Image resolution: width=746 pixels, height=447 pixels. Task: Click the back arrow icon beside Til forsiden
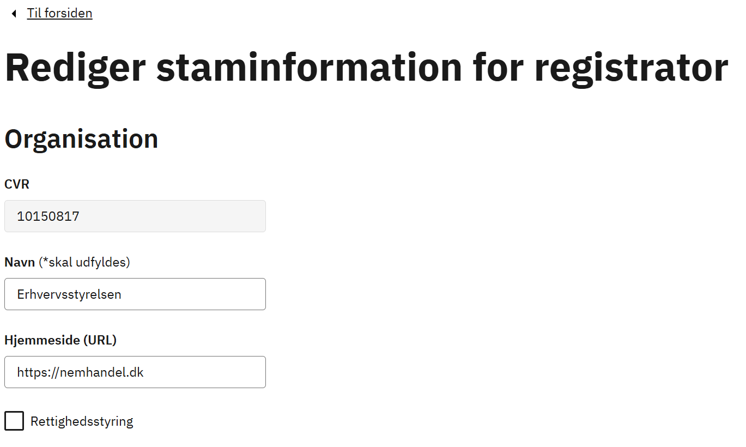coord(14,13)
